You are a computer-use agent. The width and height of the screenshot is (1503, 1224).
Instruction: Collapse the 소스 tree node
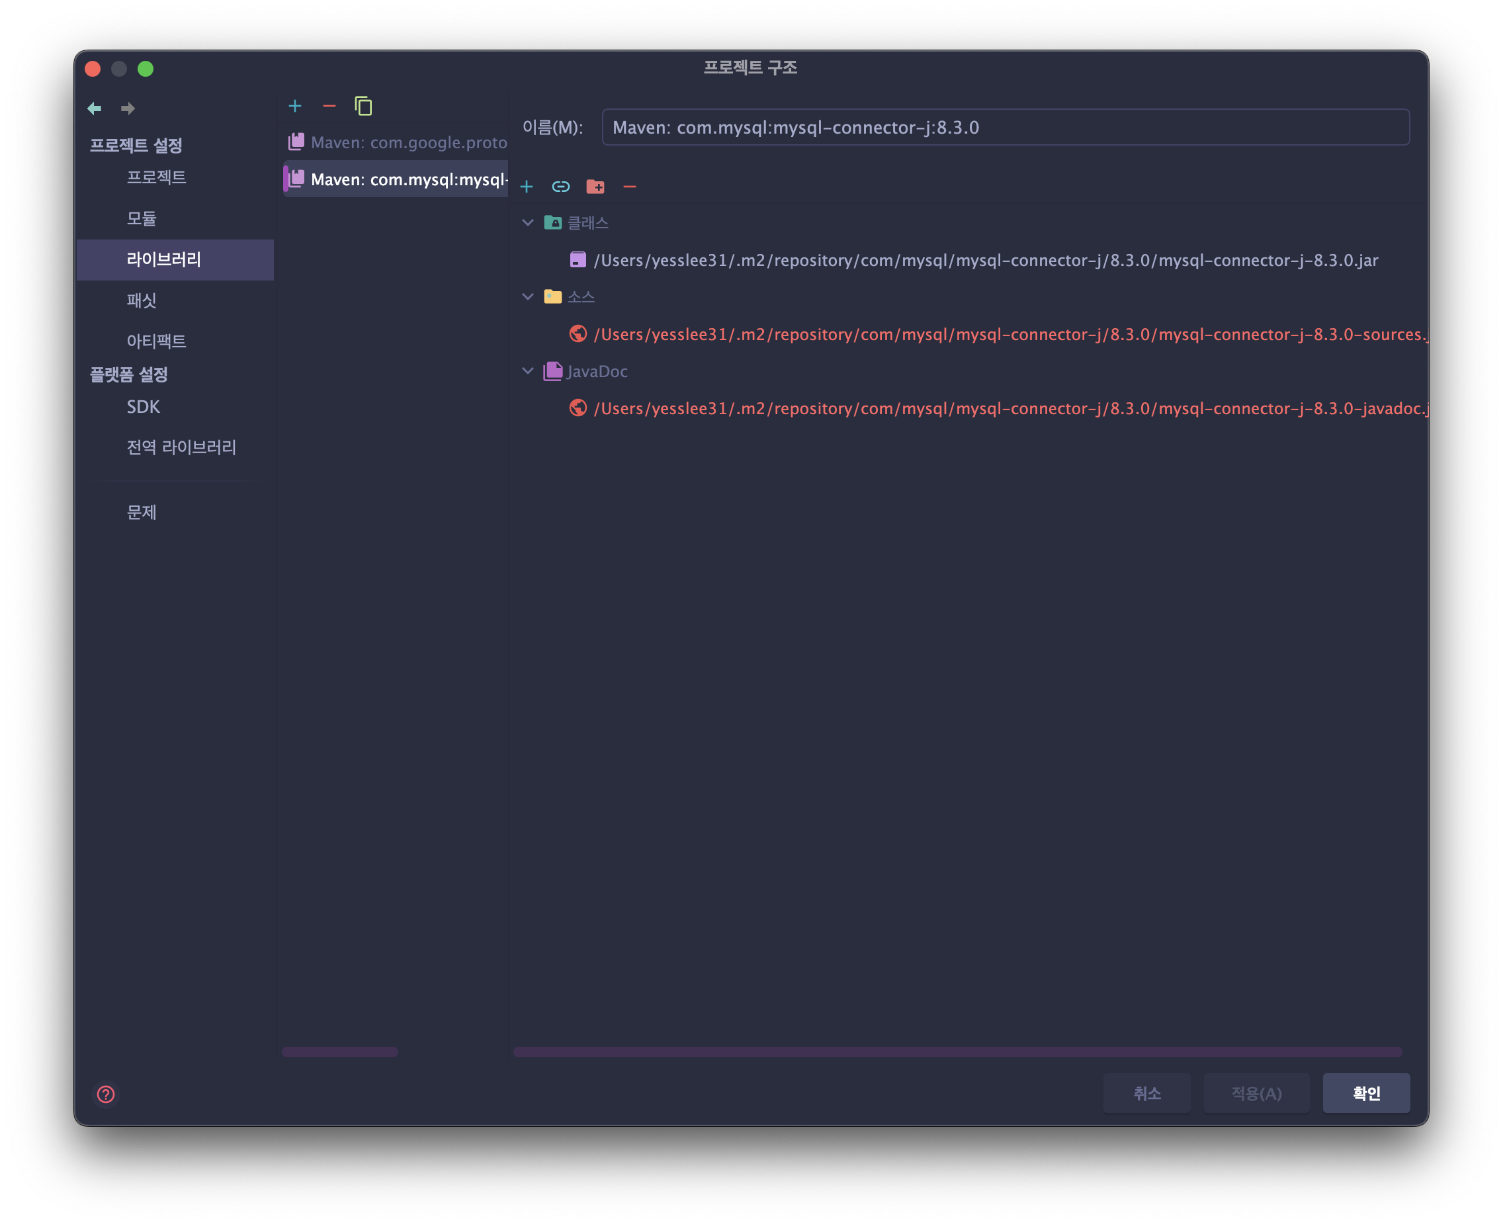(x=527, y=297)
